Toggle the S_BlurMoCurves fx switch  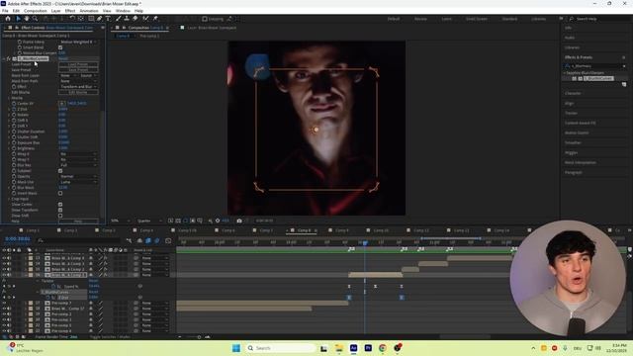pos(9,58)
